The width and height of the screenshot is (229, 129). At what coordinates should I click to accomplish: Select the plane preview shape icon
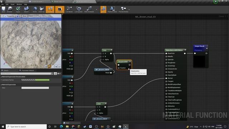click(x=53, y=67)
